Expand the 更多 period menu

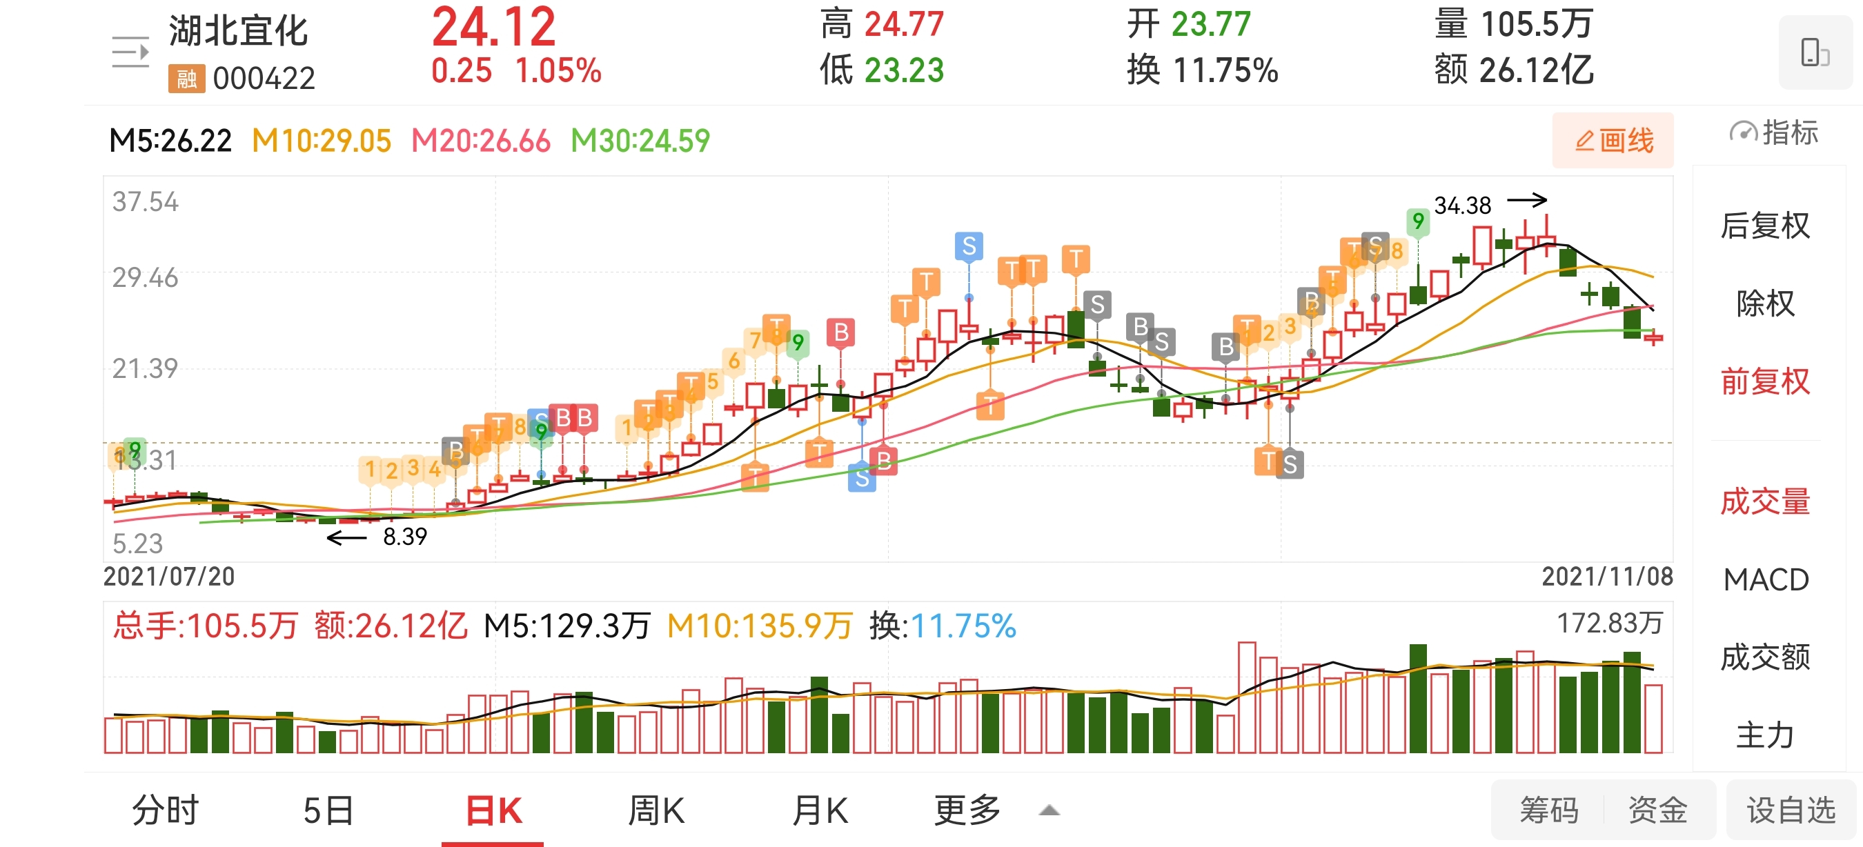click(967, 810)
